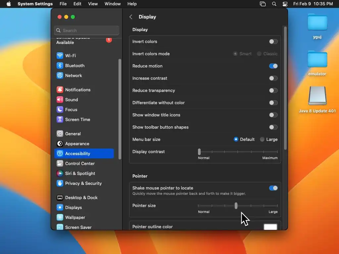The width and height of the screenshot is (339, 254).
Task: Open Control Center in menu bar
Action: tap(285, 4)
